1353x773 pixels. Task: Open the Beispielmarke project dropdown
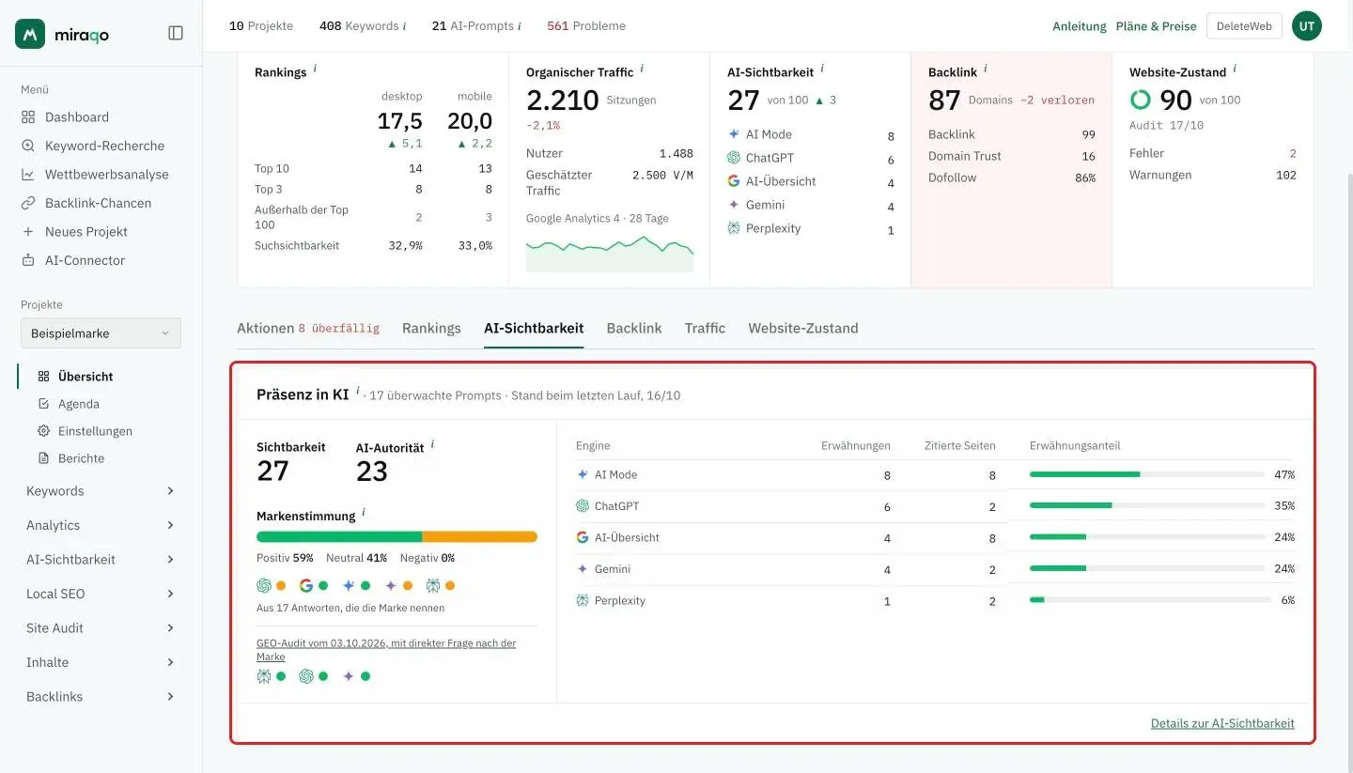tap(101, 333)
